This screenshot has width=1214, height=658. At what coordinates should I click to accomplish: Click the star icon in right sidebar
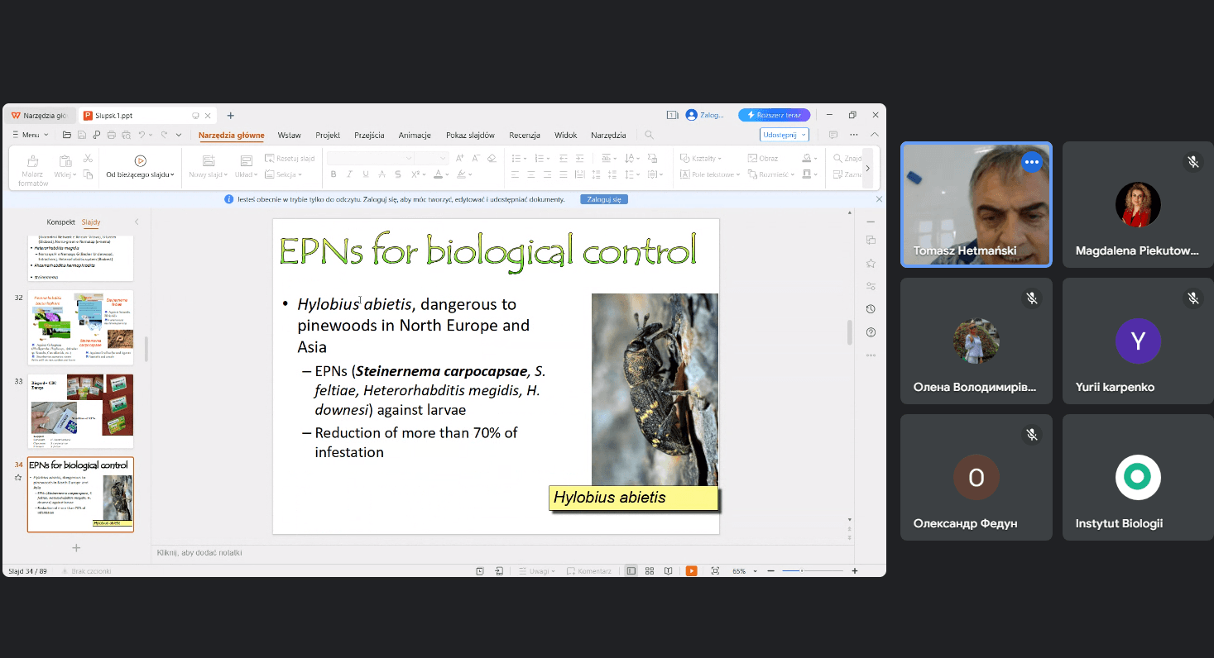[871, 263]
